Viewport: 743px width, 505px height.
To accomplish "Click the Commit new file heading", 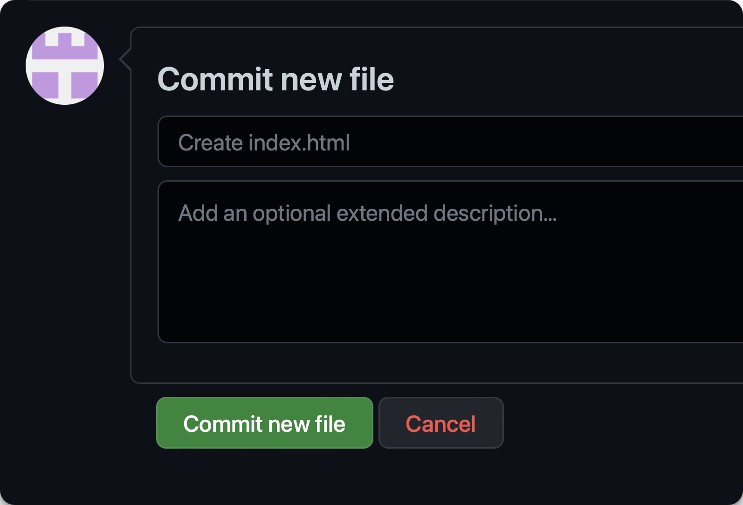I will point(275,79).
